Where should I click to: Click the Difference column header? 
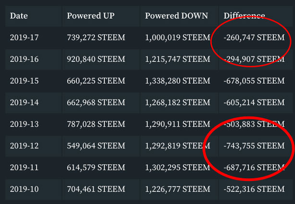244,16
